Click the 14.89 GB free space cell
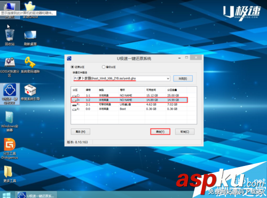Image resolution: width=267 pixels, height=198 pixels. pyautogui.click(x=152, y=100)
